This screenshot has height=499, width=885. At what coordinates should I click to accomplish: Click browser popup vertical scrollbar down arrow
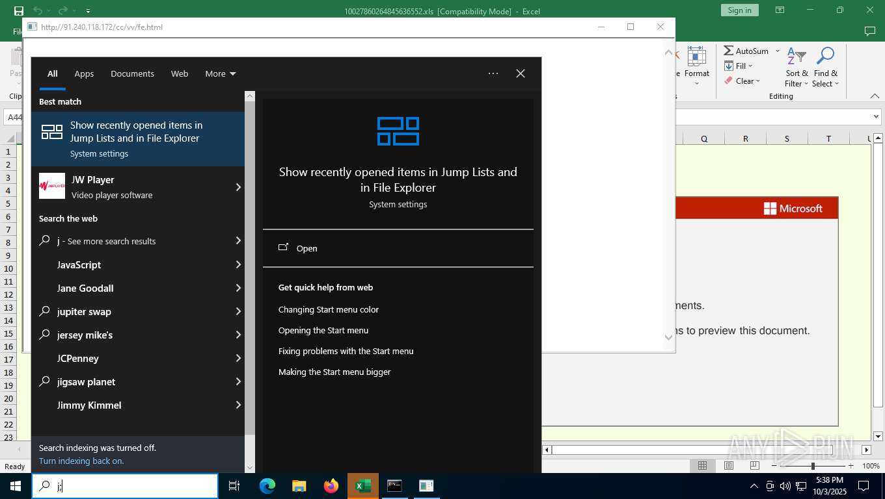pyautogui.click(x=668, y=337)
